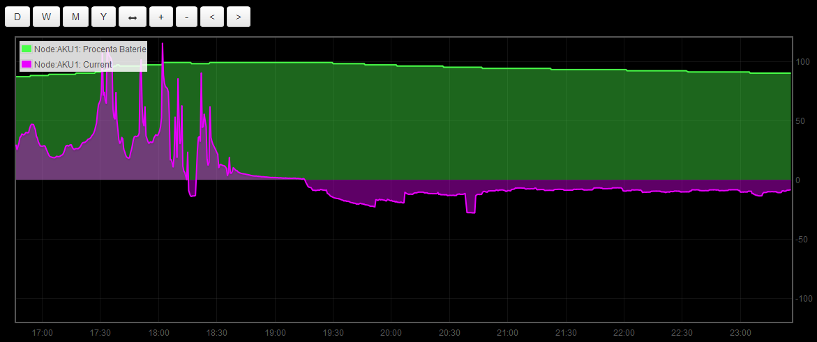Viewport: 817px width, 342px height.
Task: Click the 22:30 time axis label
Action: coord(682,333)
